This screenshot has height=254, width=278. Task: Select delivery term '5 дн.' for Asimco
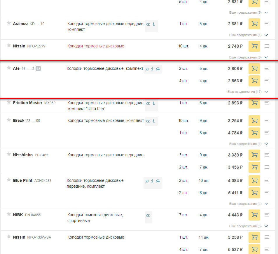pos(204,24)
